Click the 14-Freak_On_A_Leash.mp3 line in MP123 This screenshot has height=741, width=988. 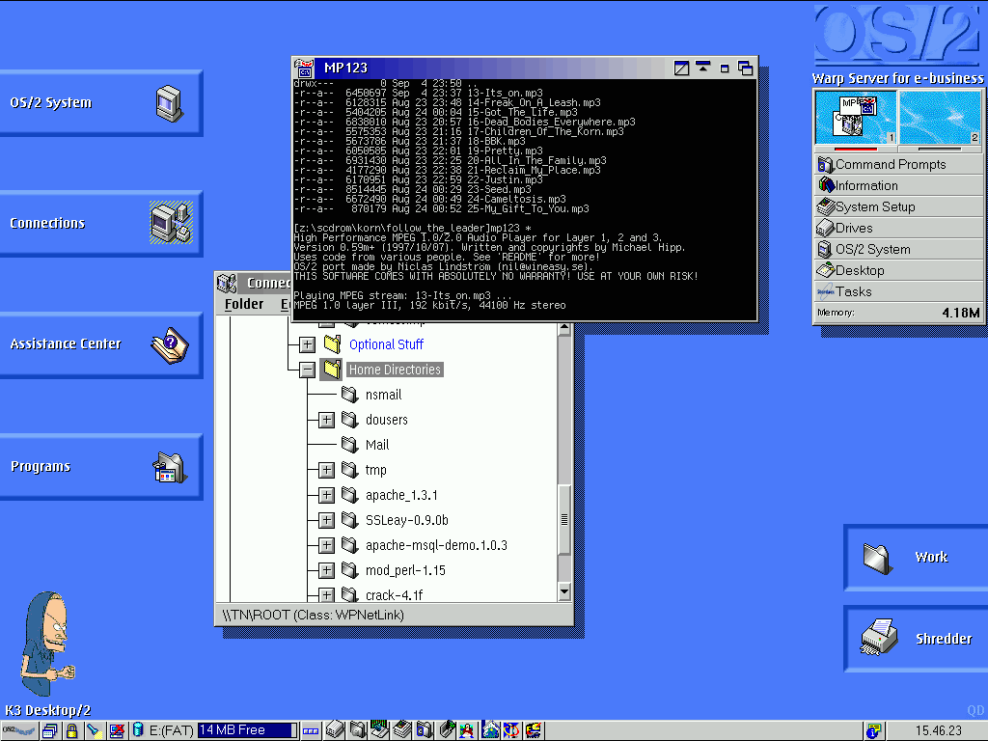pyautogui.click(x=448, y=102)
